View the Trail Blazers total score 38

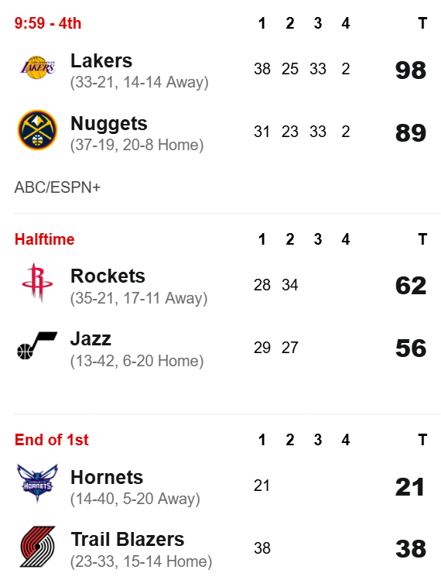pyautogui.click(x=411, y=549)
